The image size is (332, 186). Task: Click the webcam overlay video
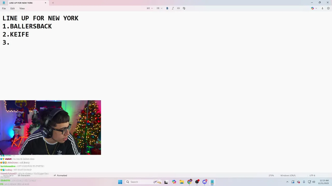point(50,128)
